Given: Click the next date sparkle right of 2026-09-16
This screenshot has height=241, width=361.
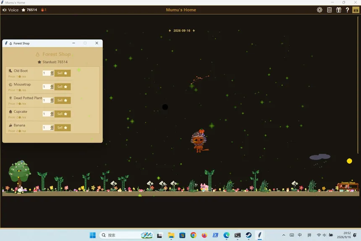Looking at the screenshot, I should tap(194, 30).
